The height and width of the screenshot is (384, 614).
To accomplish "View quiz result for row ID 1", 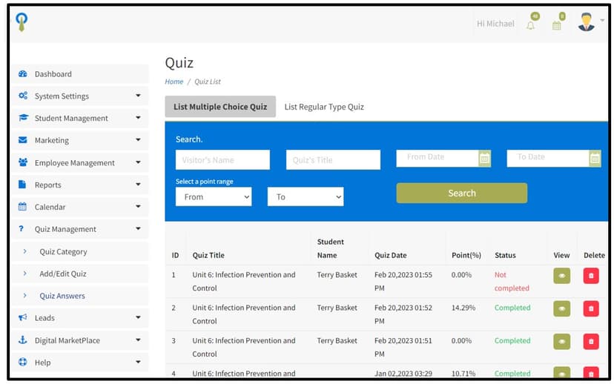I will 561,275.
